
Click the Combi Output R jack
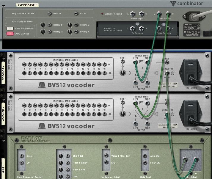pos(168,14)
